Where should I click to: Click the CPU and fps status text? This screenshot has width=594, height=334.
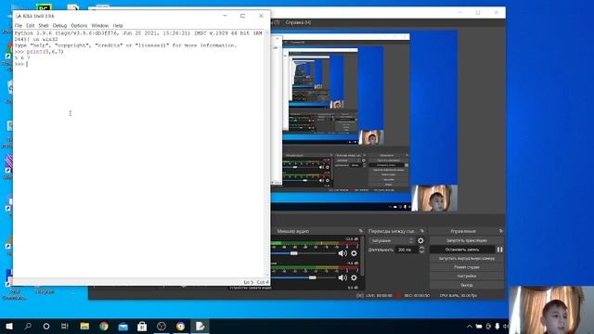point(458,295)
